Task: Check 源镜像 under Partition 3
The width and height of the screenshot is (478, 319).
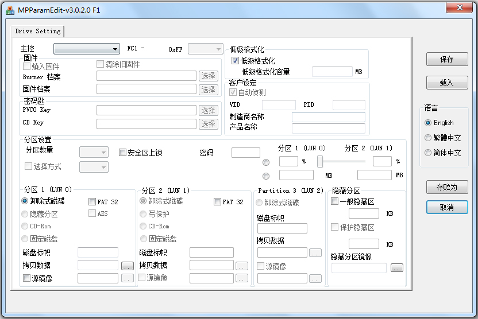Action: (260, 266)
